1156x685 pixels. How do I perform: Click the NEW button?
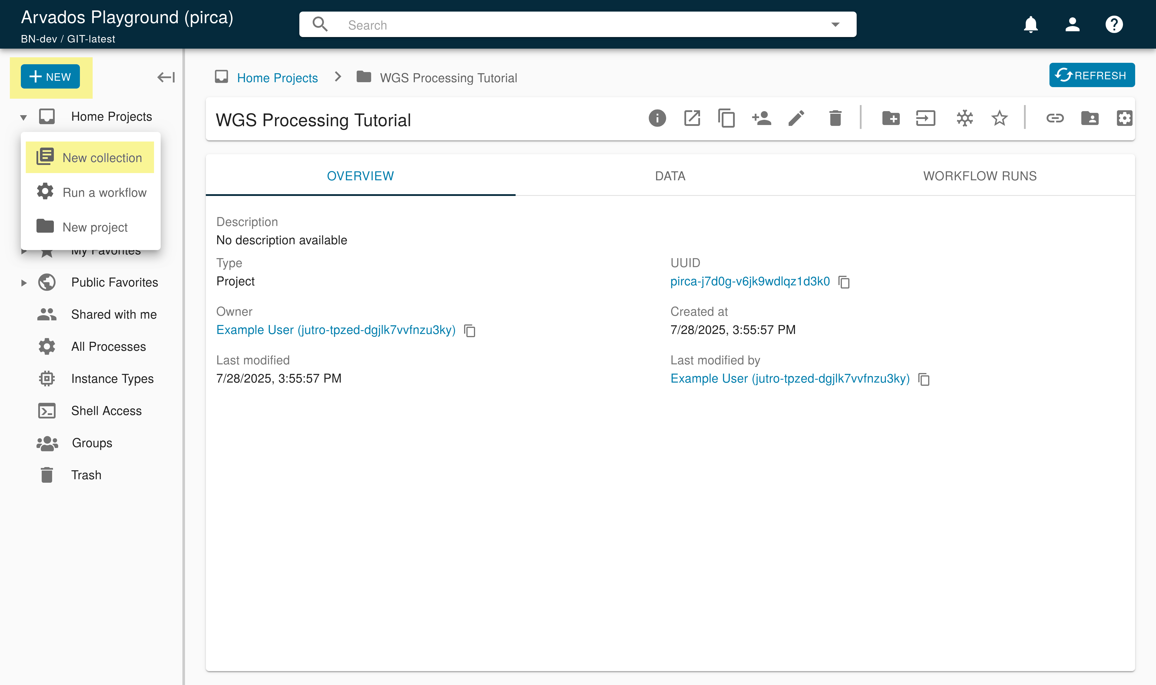pos(50,77)
